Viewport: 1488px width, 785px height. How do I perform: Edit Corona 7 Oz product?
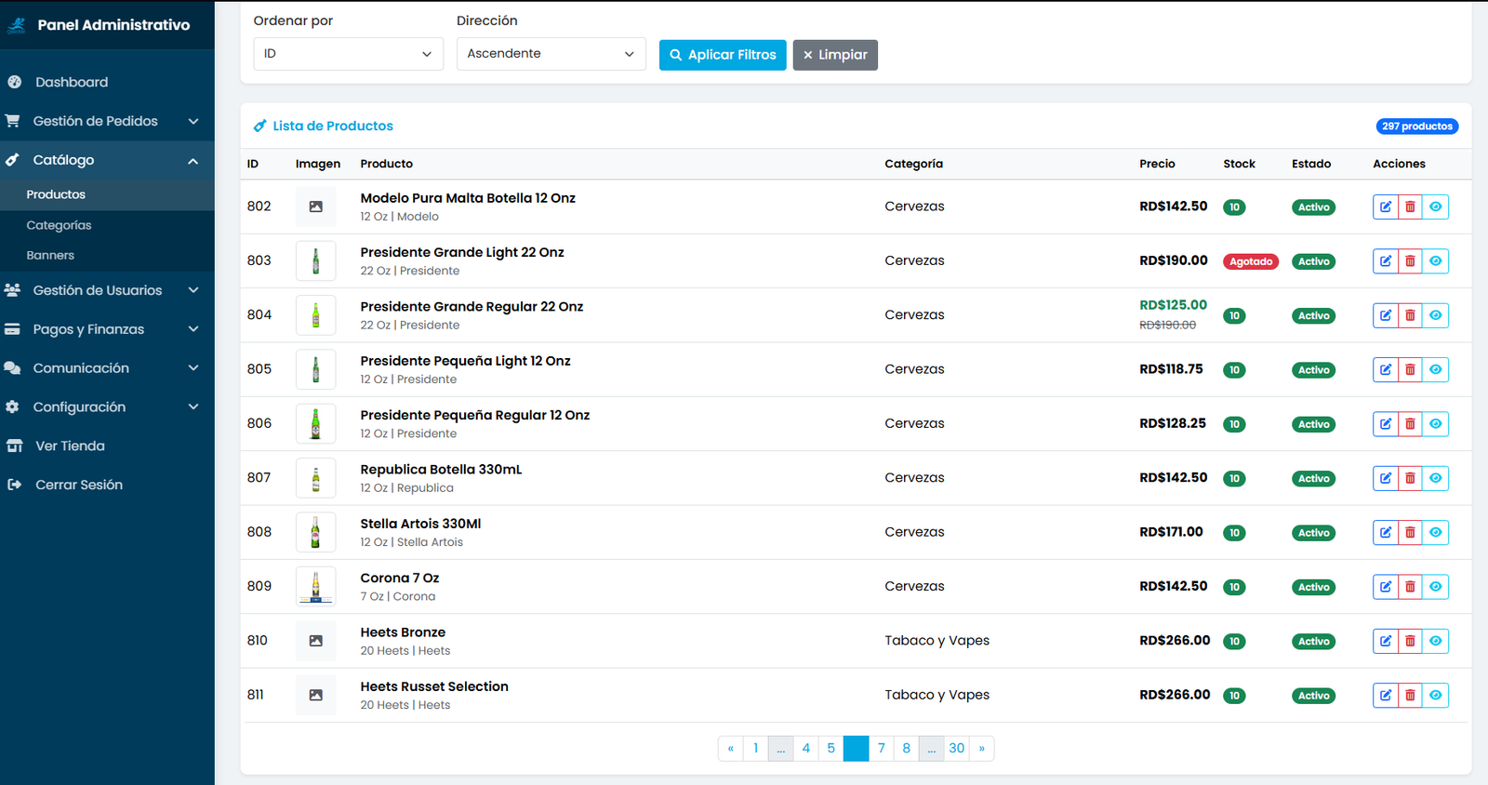(x=1386, y=587)
